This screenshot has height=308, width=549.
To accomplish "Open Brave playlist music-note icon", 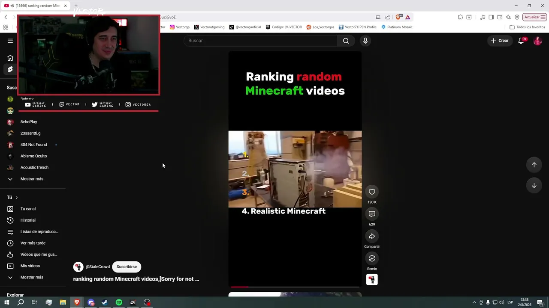I will 483,17.
